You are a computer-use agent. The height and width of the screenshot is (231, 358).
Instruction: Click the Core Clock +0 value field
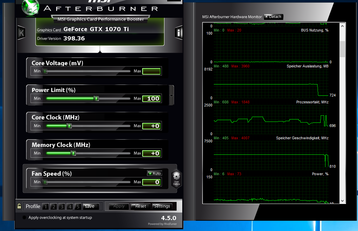coord(151,126)
